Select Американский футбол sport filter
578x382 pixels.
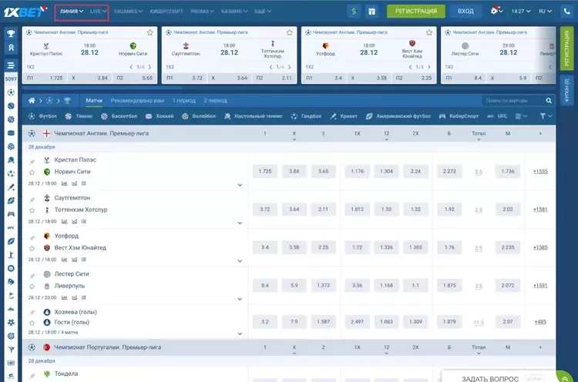(398, 116)
